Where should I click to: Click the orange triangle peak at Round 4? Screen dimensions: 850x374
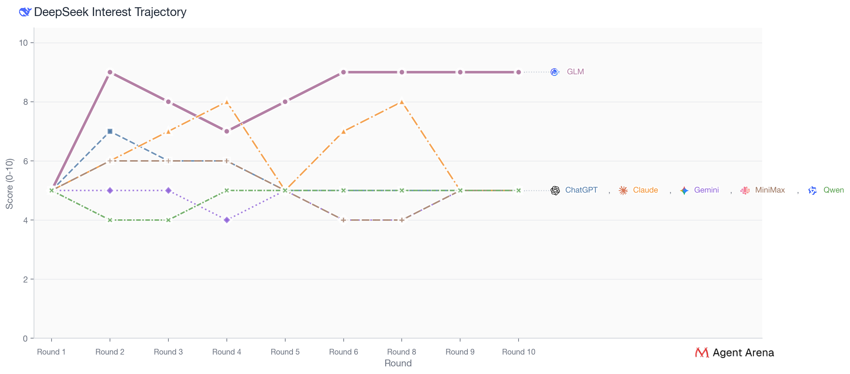[227, 102]
